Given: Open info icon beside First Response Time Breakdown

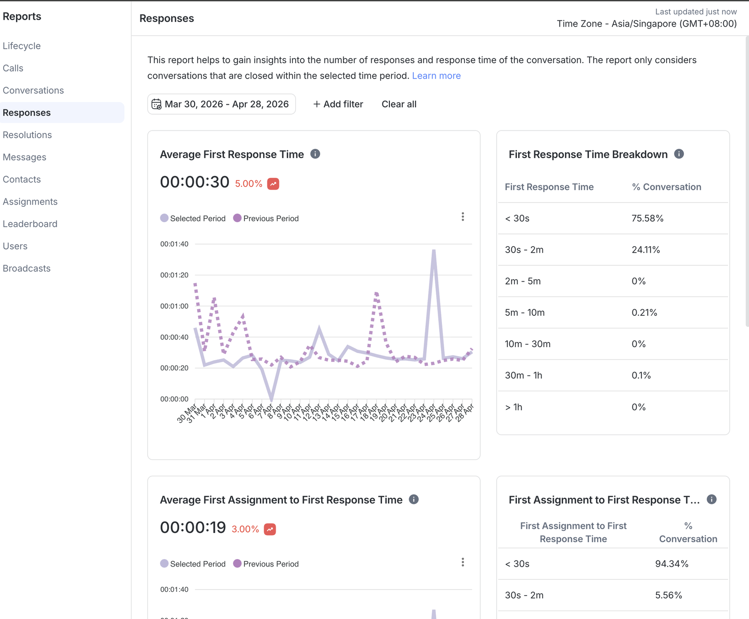Looking at the screenshot, I should (679, 154).
